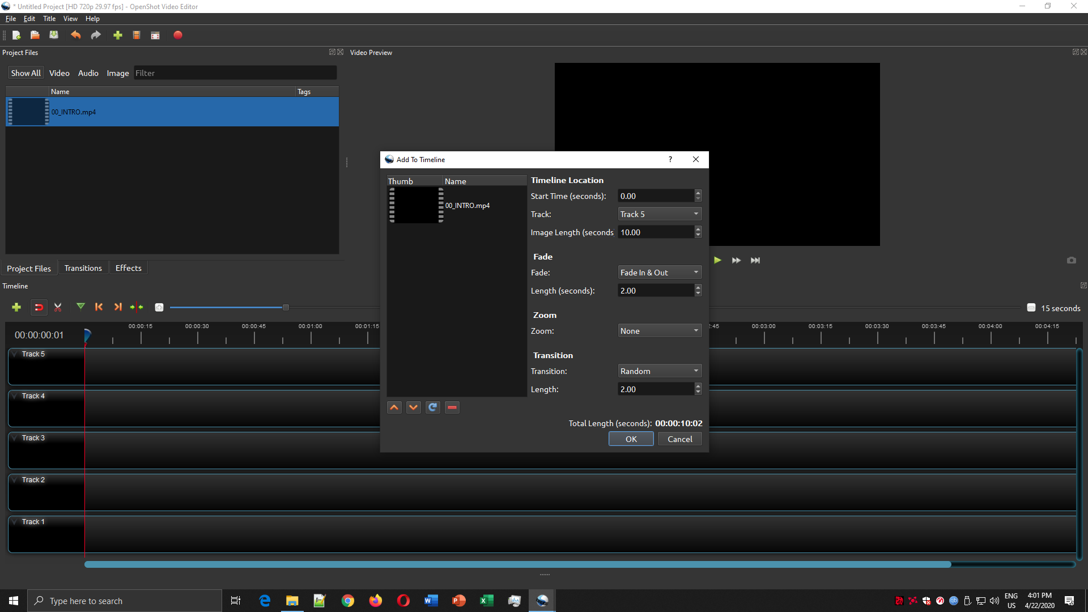Click the Export Video record icon
Image resolution: width=1088 pixels, height=612 pixels.
(x=177, y=35)
